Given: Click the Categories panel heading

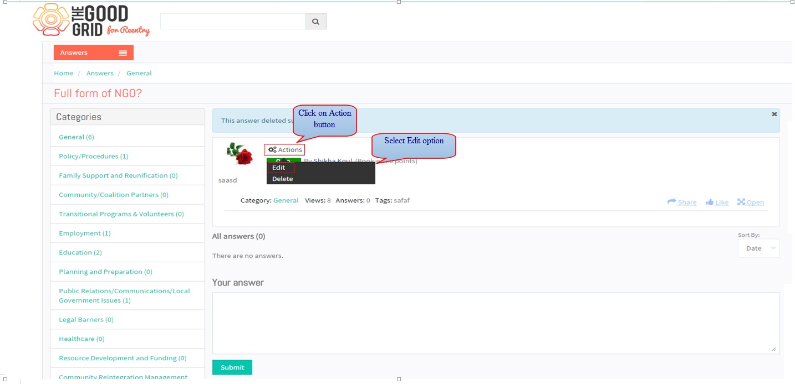Looking at the screenshot, I should click(x=79, y=117).
